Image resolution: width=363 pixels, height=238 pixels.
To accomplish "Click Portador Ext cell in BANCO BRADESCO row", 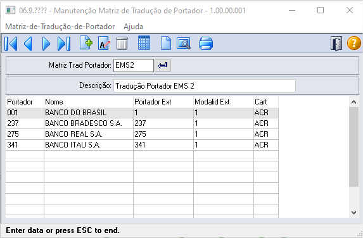I will (x=163, y=123).
